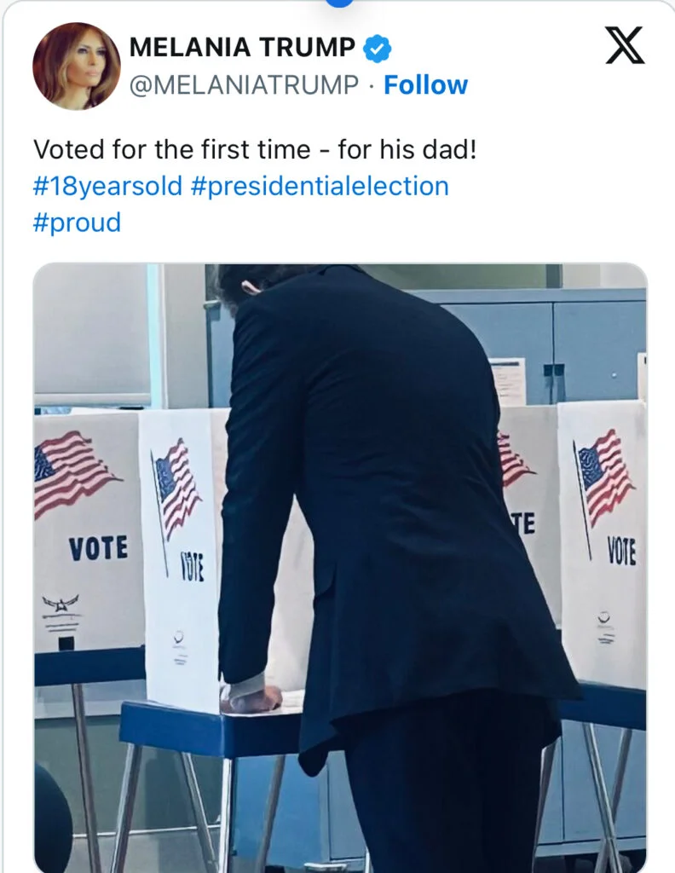Open the voting booth photo
The height and width of the screenshot is (873, 675).
pyautogui.click(x=340, y=568)
